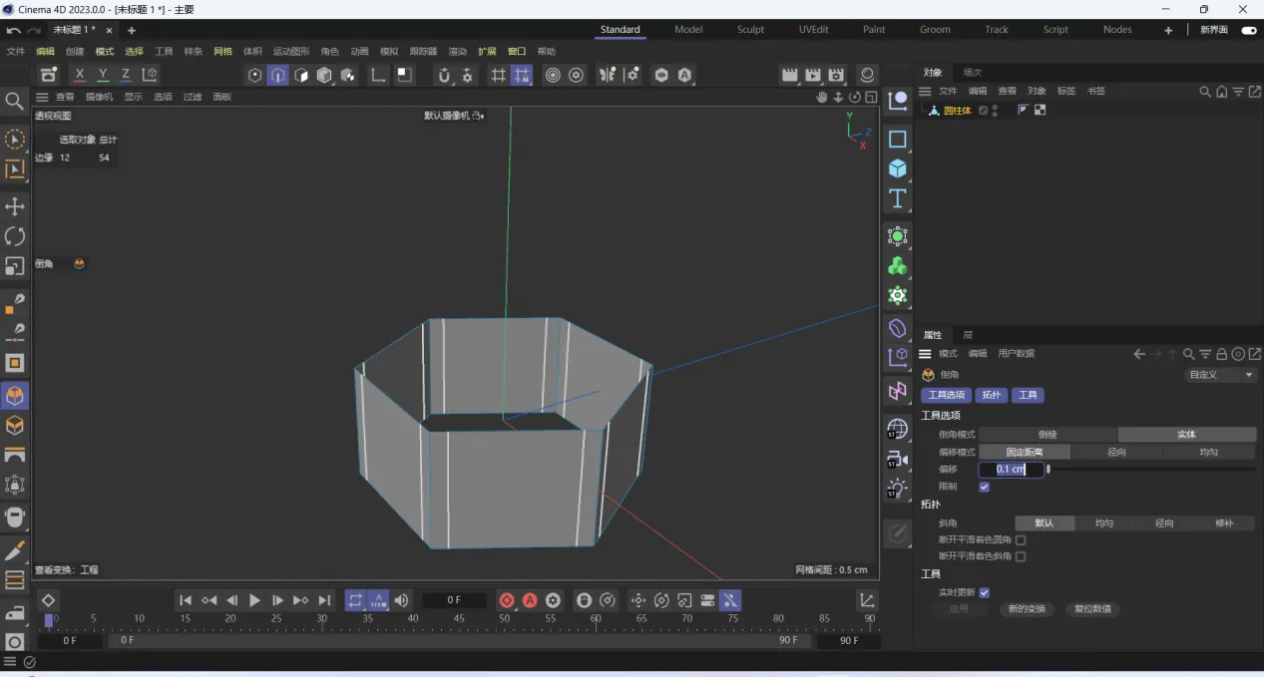
Task: Click the 新的变换 button
Action: [x=1027, y=609]
